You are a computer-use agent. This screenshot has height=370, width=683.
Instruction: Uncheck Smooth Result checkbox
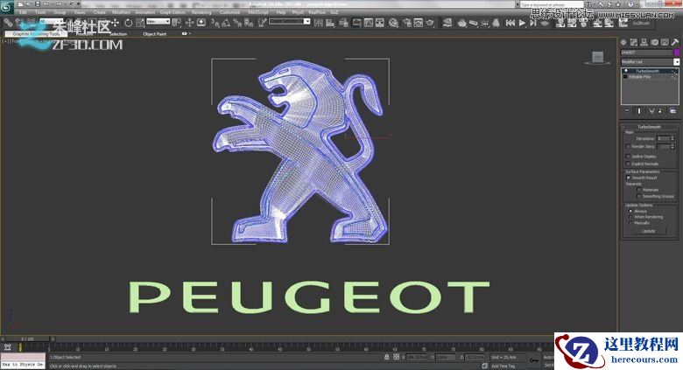[x=628, y=178]
